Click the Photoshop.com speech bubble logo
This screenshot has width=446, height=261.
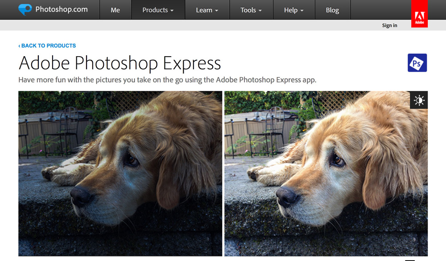(x=25, y=9)
